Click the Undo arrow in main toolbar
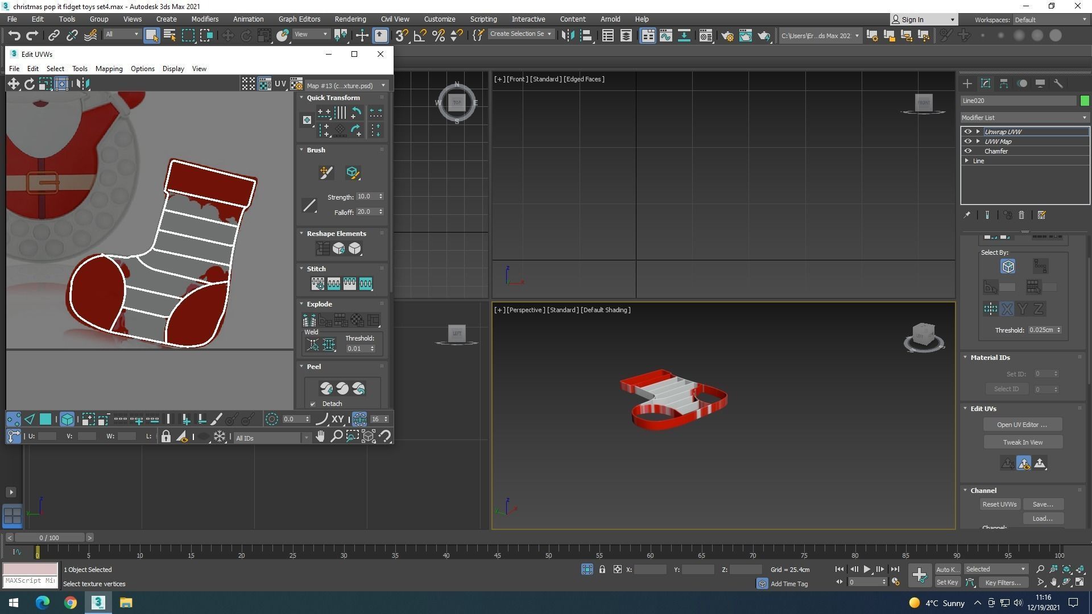The height and width of the screenshot is (614, 1092). 14,35
